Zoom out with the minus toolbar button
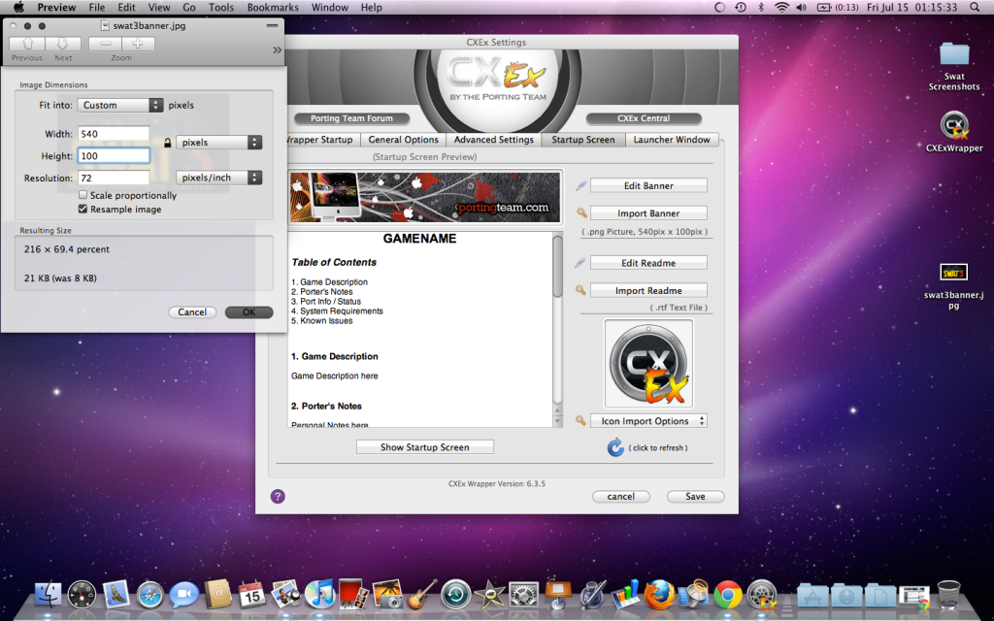 point(105,44)
